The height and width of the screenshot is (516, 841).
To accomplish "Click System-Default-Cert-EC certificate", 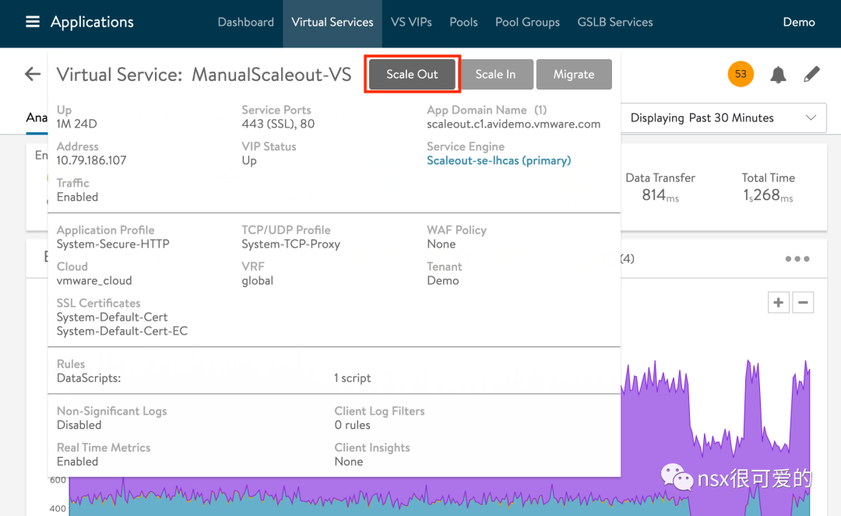I will point(122,331).
